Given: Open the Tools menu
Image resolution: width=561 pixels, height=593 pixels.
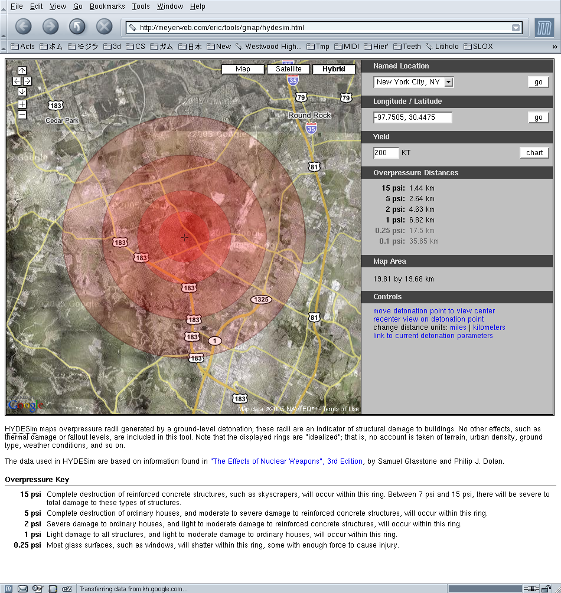Looking at the screenshot, I should pos(141,6).
